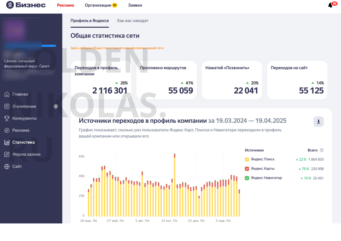Go to Главная in the sidebar
This screenshot has width=341, height=241.
click(x=20, y=94)
